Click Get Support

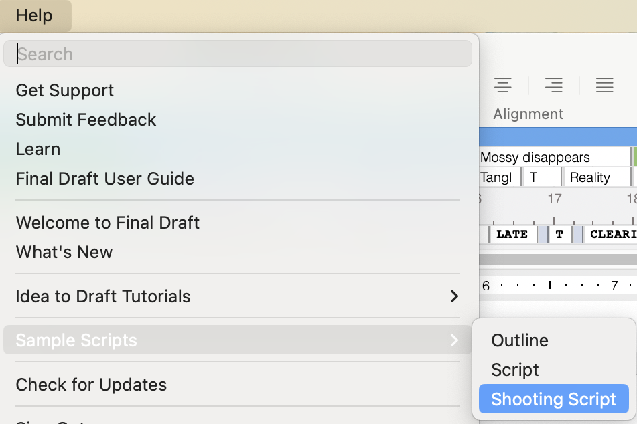[64, 90]
